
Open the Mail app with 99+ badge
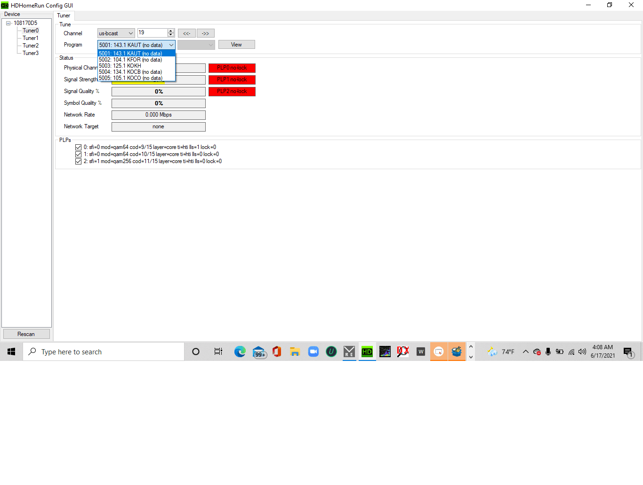coord(259,352)
